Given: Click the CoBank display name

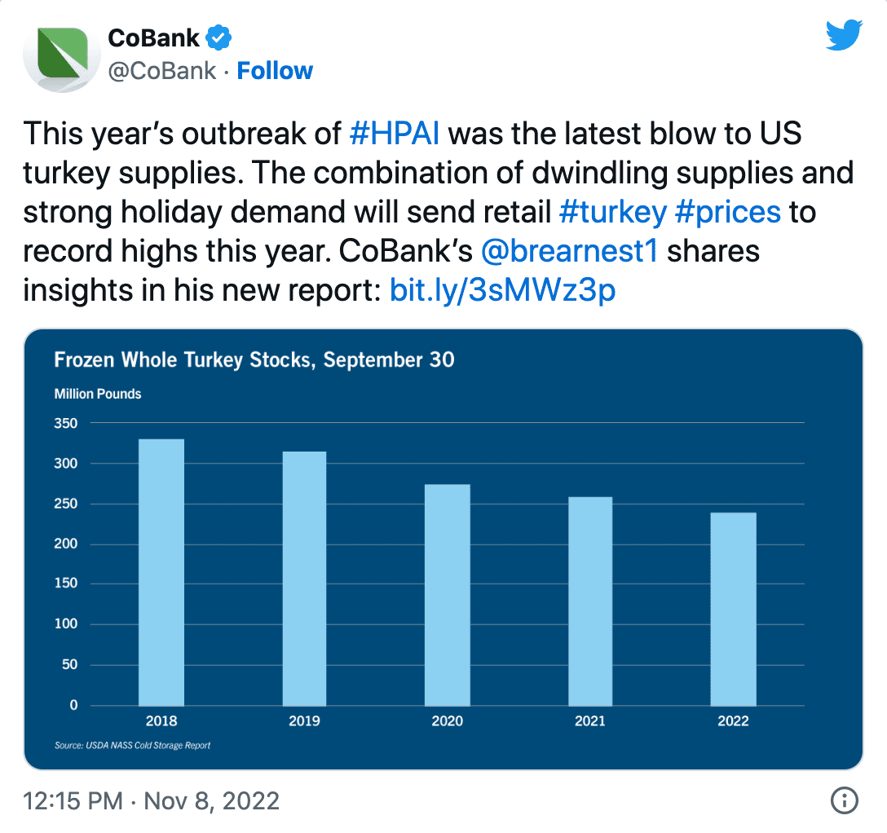Looking at the screenshot, I should [153, 37].
